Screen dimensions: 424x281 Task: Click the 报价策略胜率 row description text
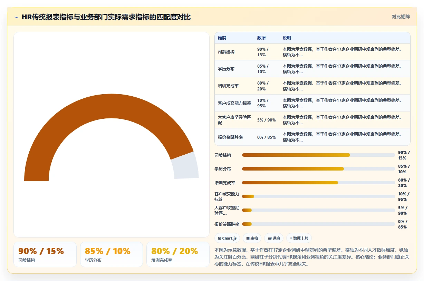pyautogui.click(x=343, y=137)
